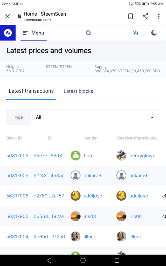Open the browser three-dot overflow menu
The width and height of the screenshot is (166, 266).
point(159,16)
